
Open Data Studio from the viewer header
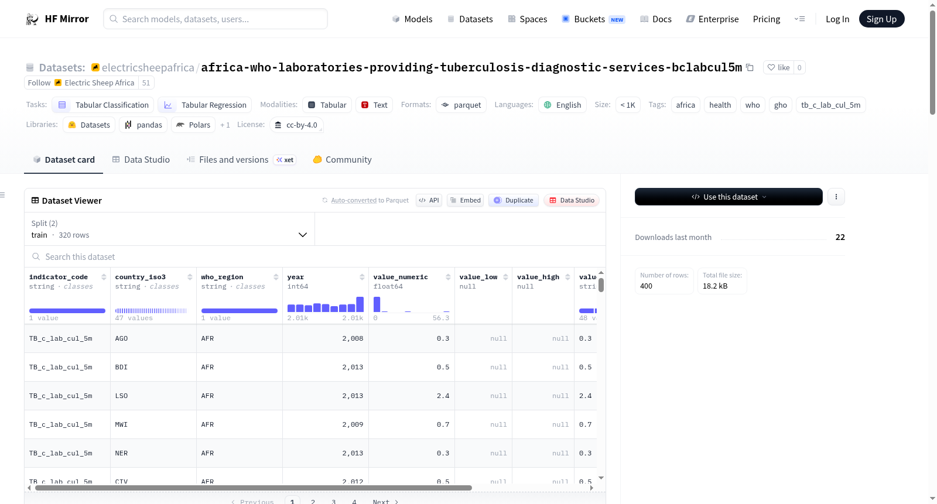(x=572, y=200)
